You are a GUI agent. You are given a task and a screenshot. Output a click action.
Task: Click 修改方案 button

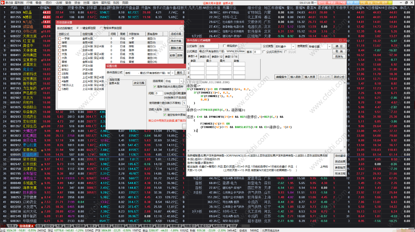point(176,41)
